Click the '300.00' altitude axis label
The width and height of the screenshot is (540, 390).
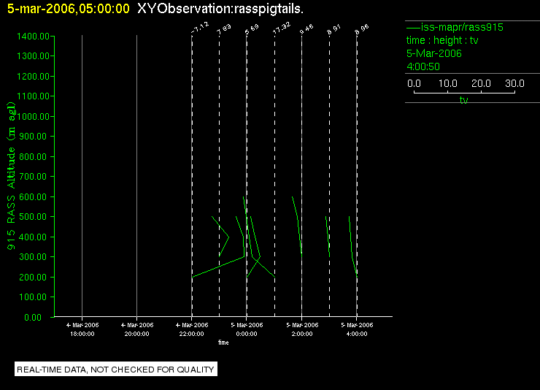pos(33,256)
